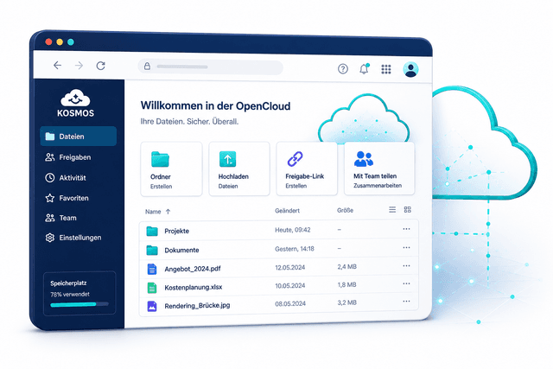
Task: Open the file Kostenplanung.xlsx
Action: 194,287
